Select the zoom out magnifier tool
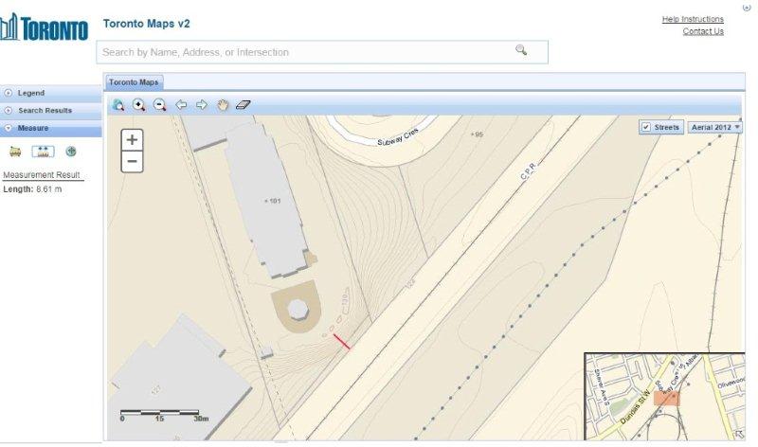This screenshot has width=758, height=447. tap(159, 105)
